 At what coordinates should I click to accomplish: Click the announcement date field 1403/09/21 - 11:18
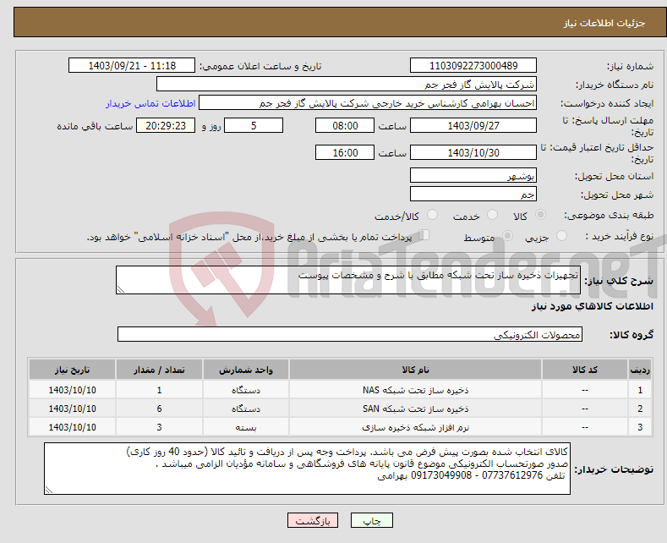131,65
